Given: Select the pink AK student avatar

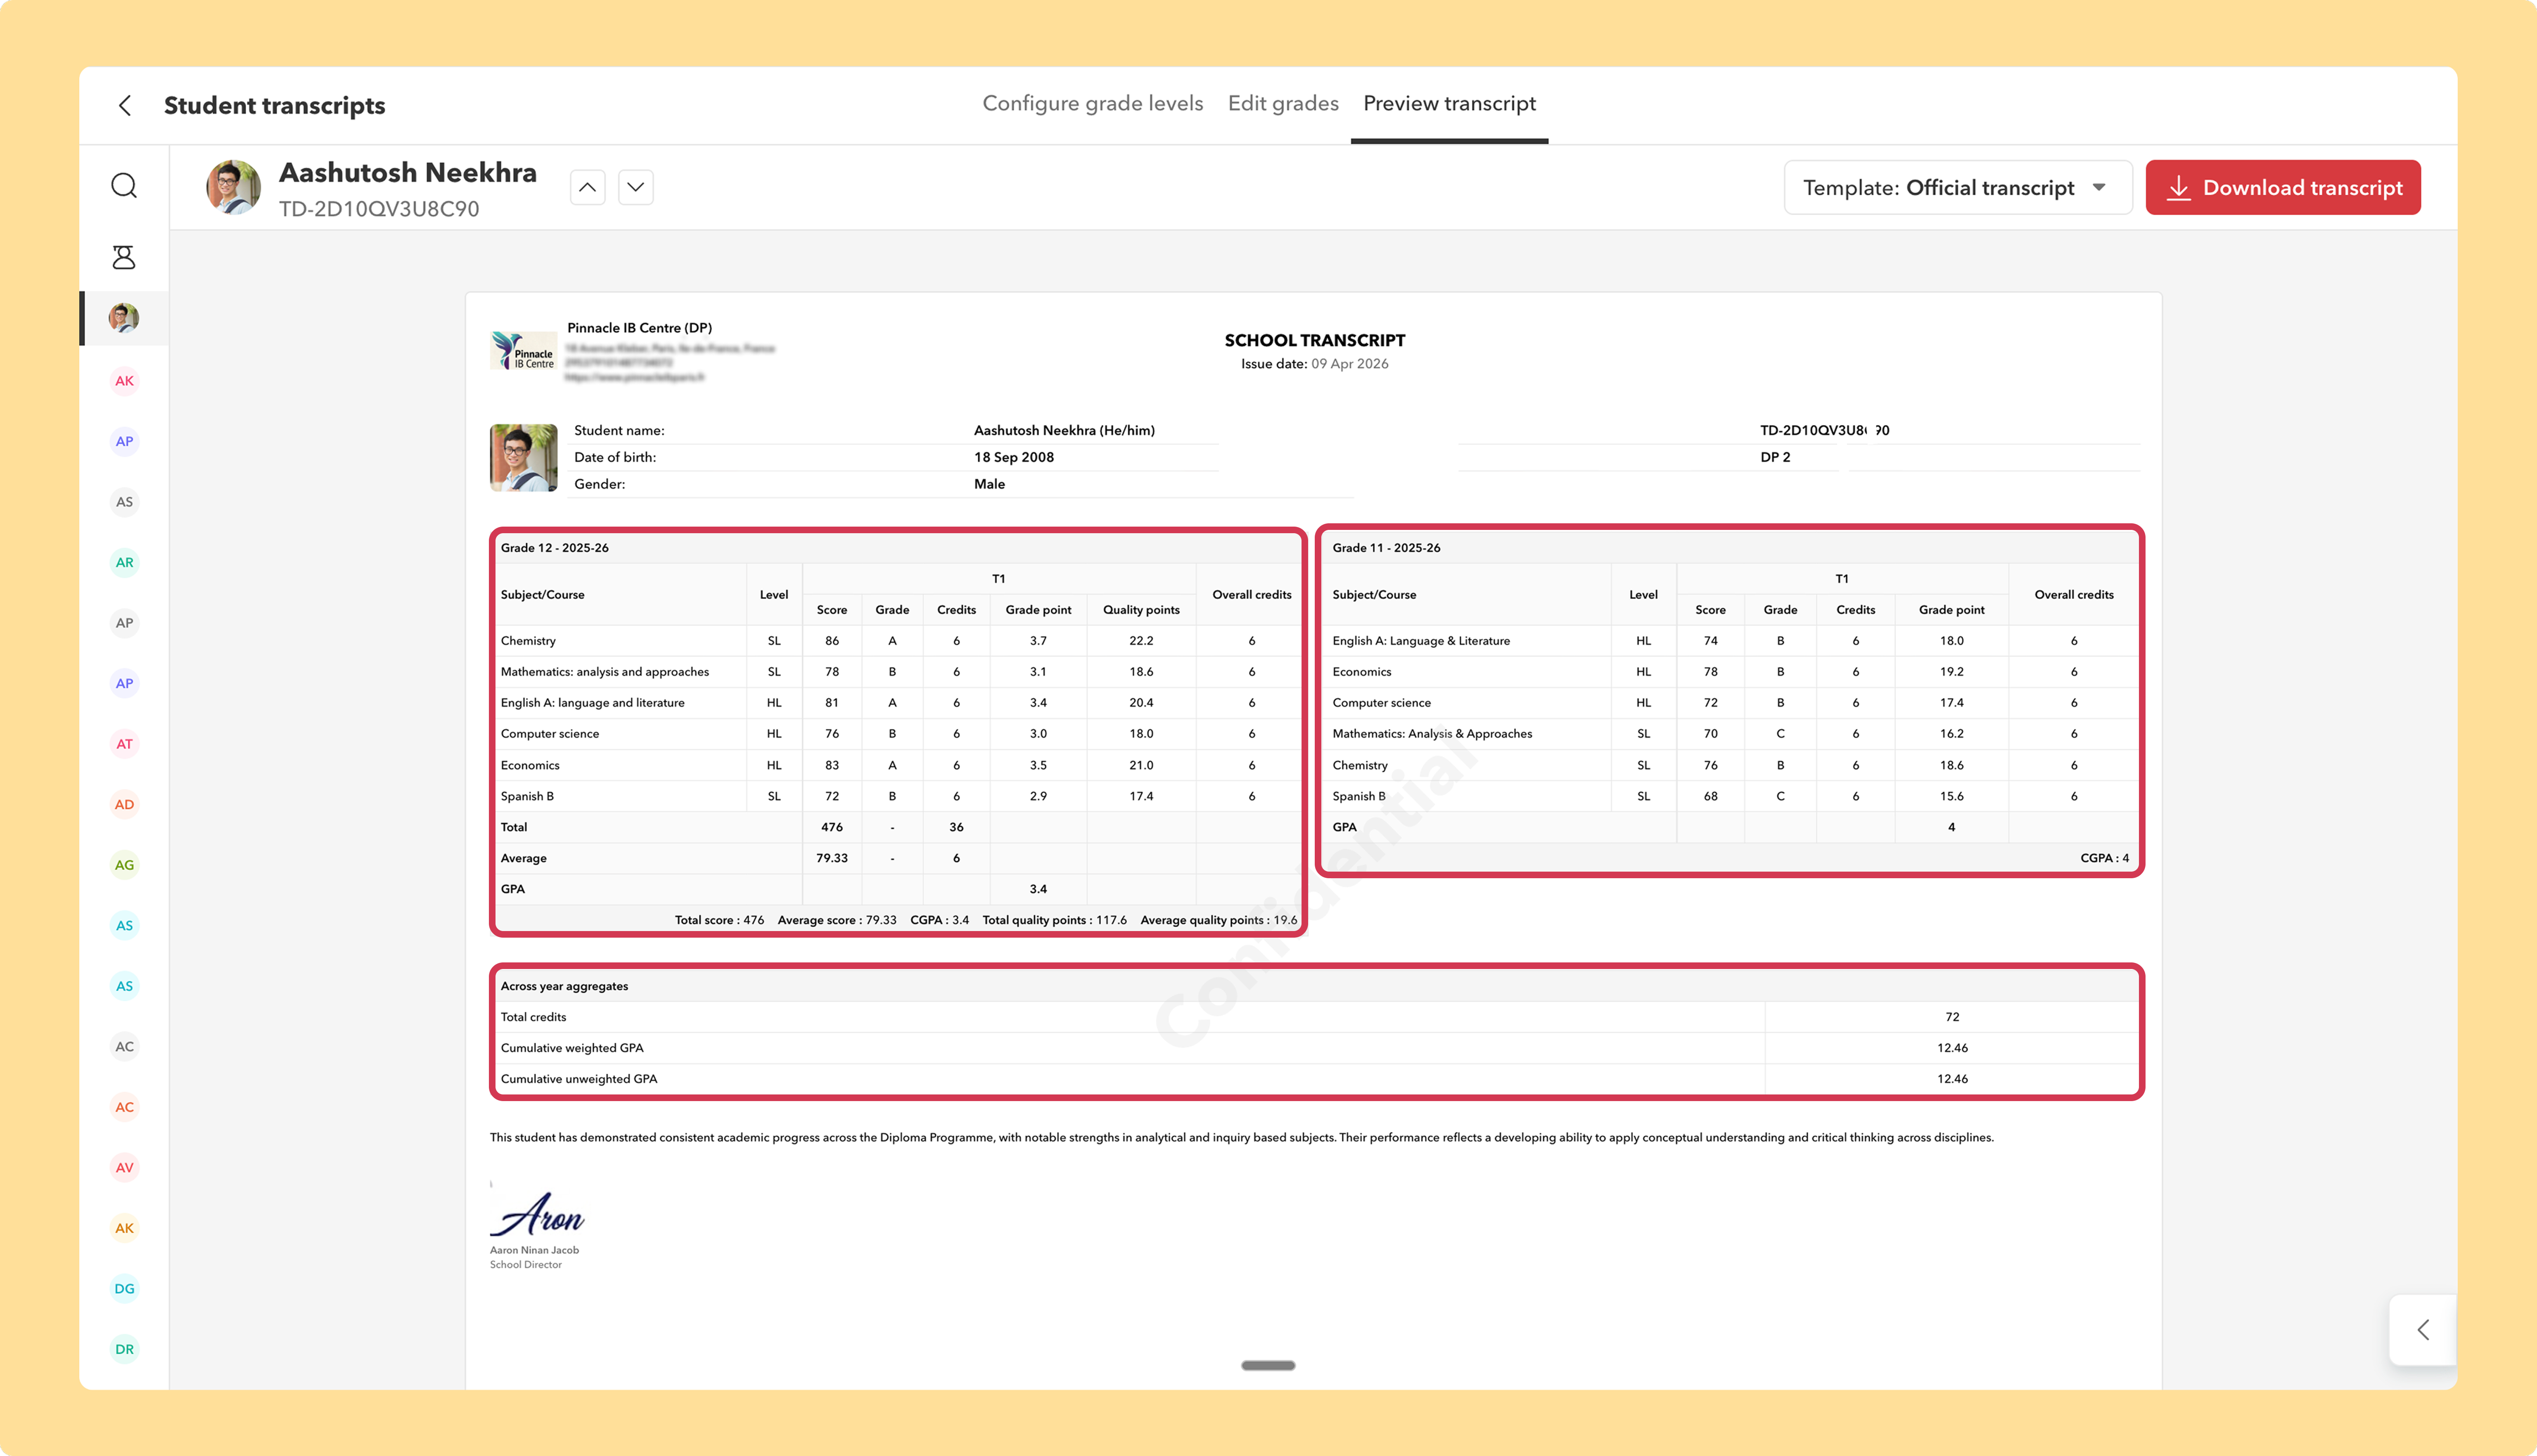Looking at the screenshot, I should tap(124, 381).
